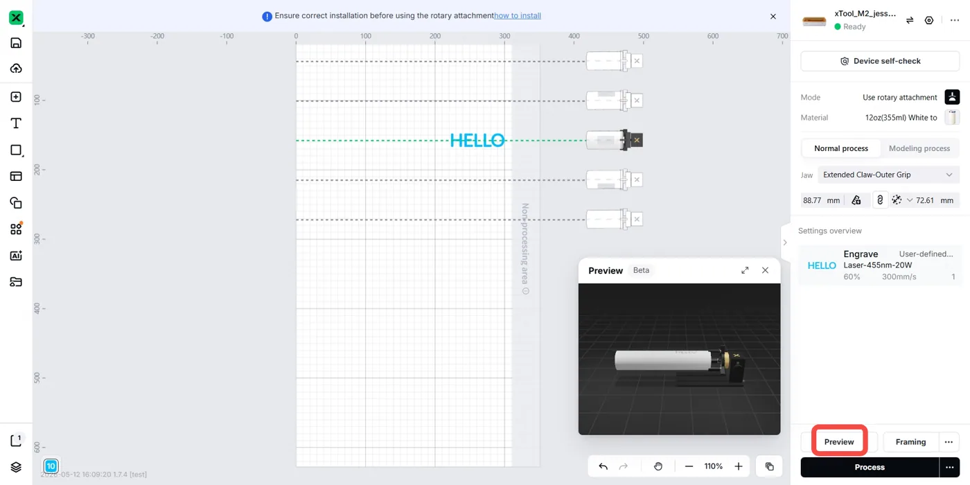Open the combine shapes icon
This screenshot has height=485, width=970.
[x=15, y=202]
